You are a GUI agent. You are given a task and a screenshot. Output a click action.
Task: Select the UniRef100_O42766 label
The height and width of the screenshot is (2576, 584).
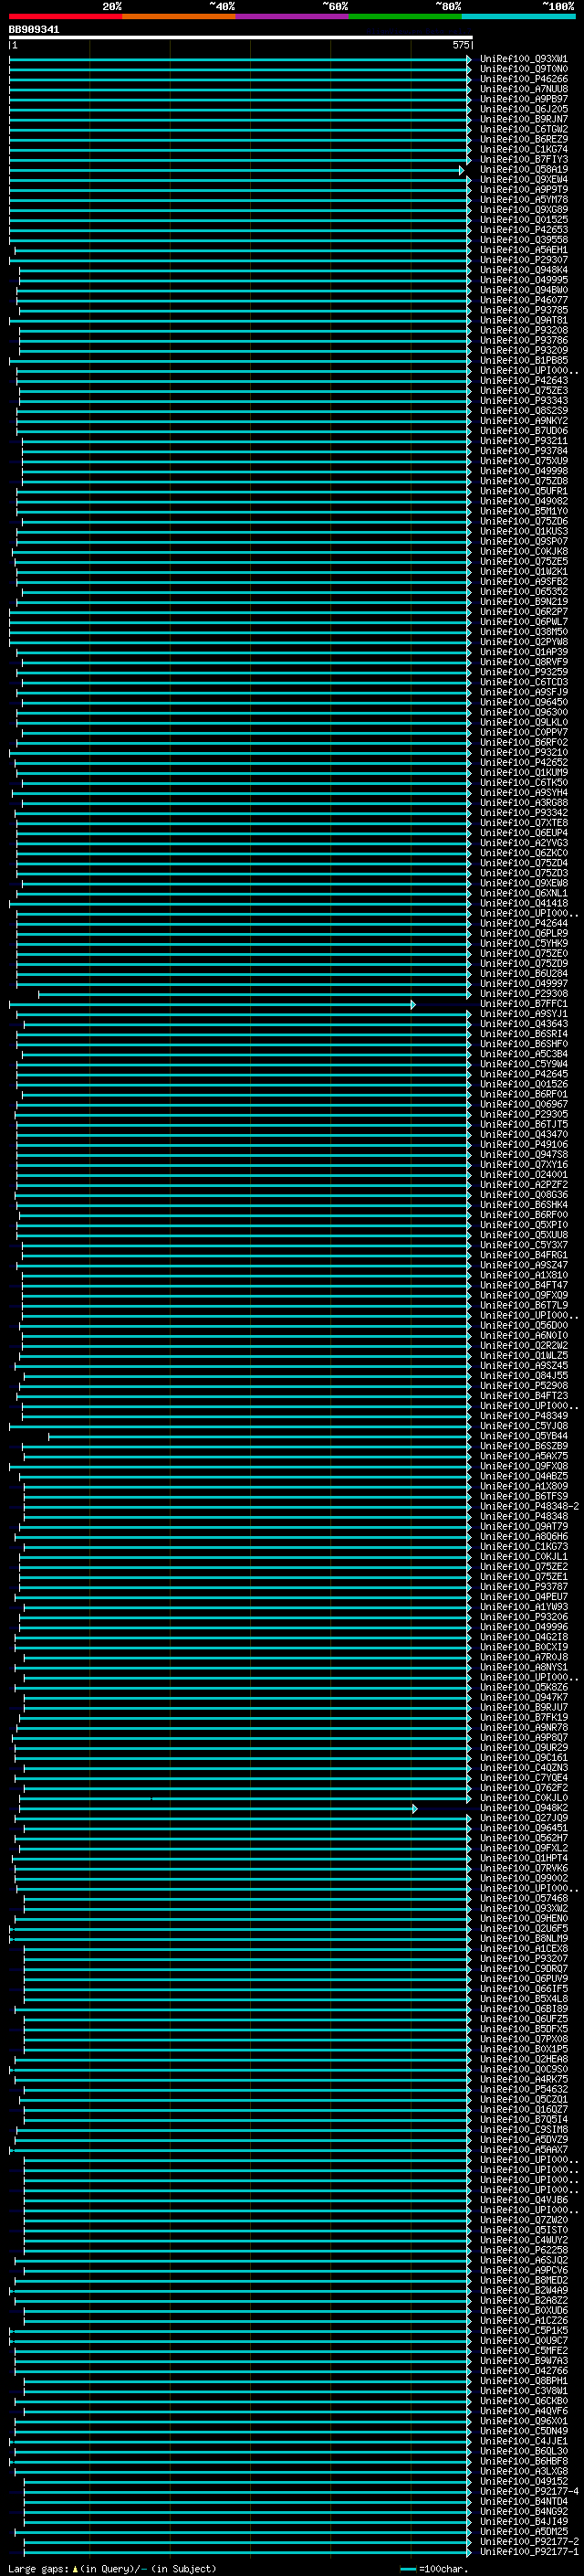(524, 2371)
